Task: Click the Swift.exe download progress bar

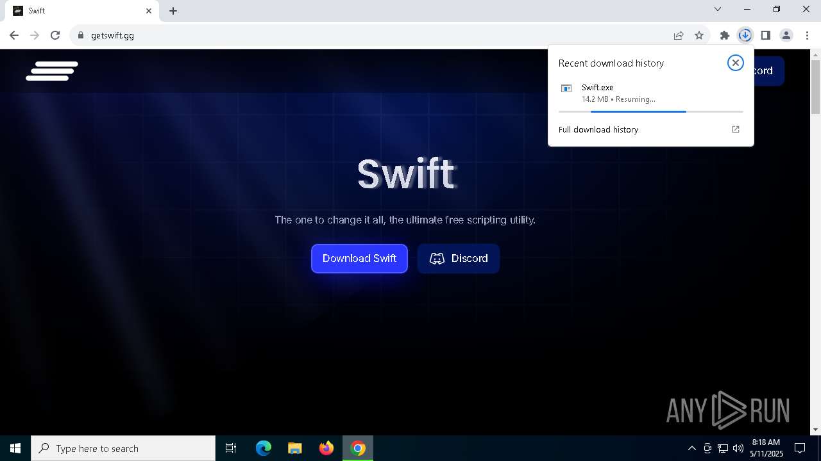Action: pos(651,111)
